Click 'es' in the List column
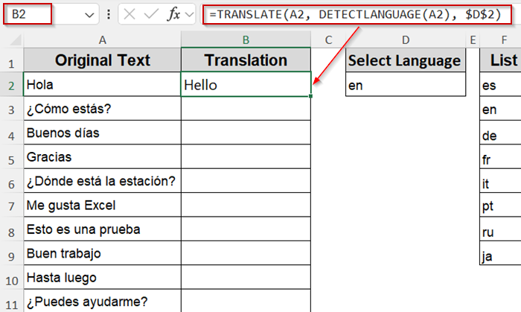Image resolution: width=521 pixels, height=312 pixels. coord(500,84)
